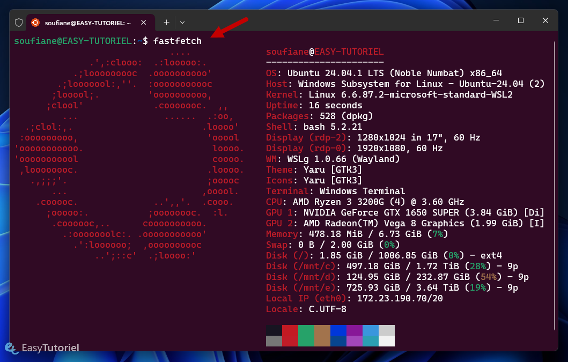Viewport: 568px width, 362px height.
Task: Click the green swatch in the color palette
Action: pyautogui.click(x=306, y=335)
